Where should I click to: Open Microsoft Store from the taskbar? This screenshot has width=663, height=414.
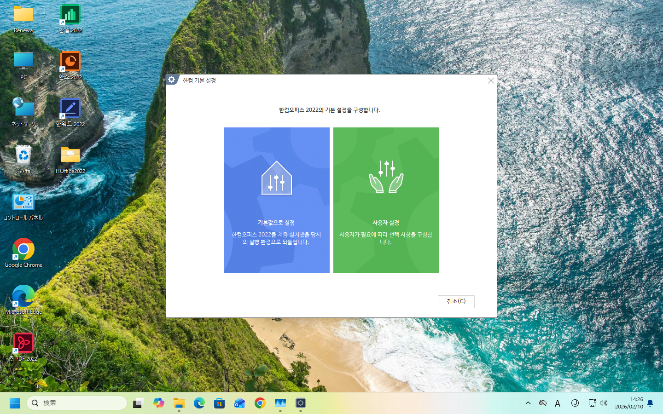[220, 403]
